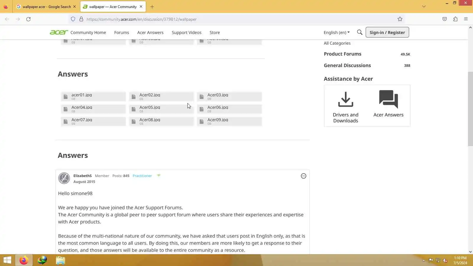Screen dimensions: 473x266
Task: Click the browser address bar URL
Action: pos(142,19)
